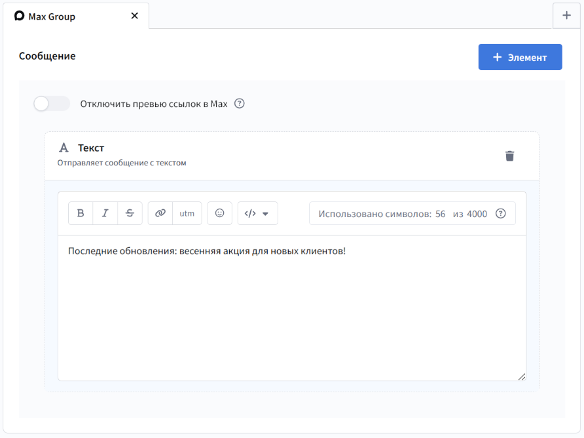Close the Max Group tab
The image size is (584, 438).
tap(135, 16)
